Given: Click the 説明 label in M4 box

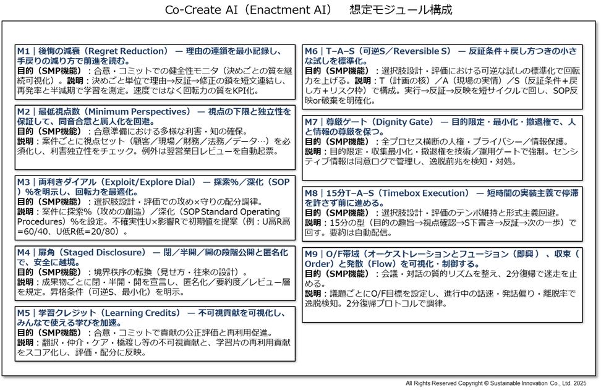Looking at the screenshot, I should point(27,282).
